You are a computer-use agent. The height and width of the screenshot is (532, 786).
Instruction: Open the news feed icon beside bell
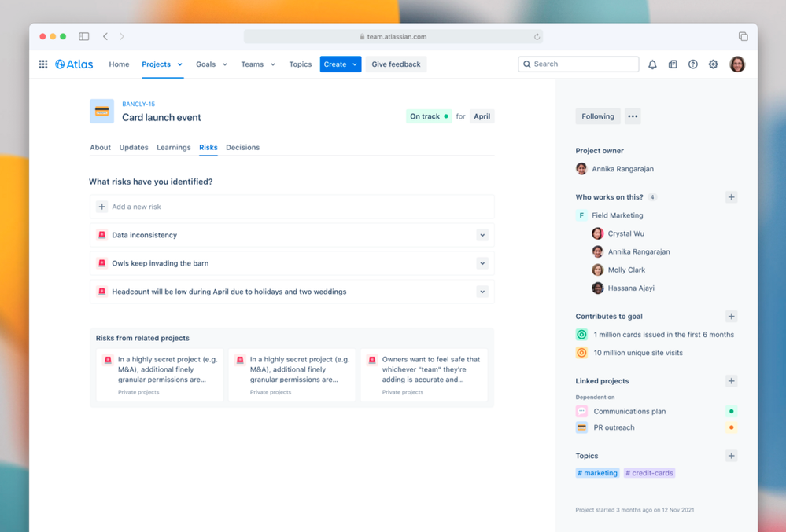(x=673, y=64)
